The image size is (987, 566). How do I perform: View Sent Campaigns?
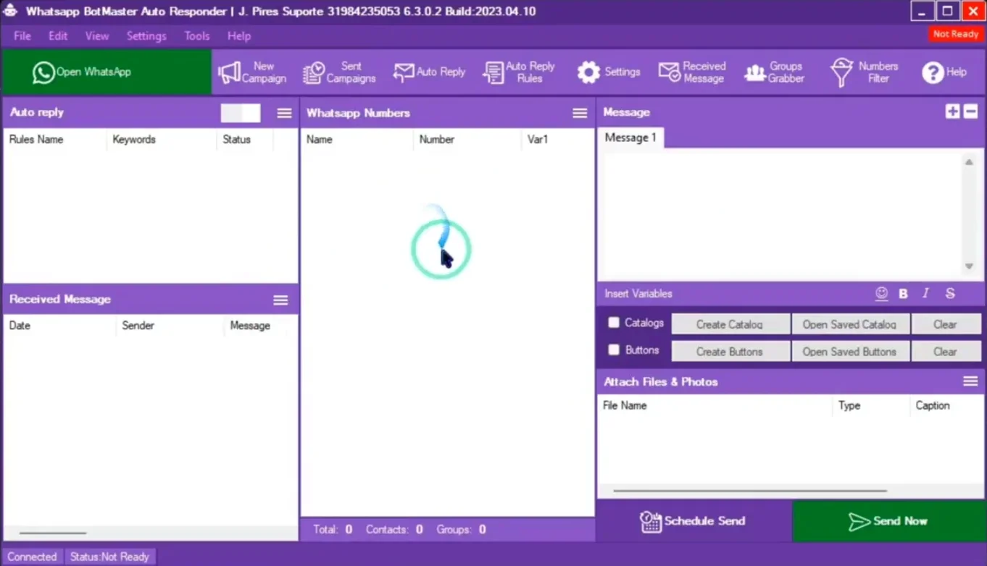(x=339, y=72)
